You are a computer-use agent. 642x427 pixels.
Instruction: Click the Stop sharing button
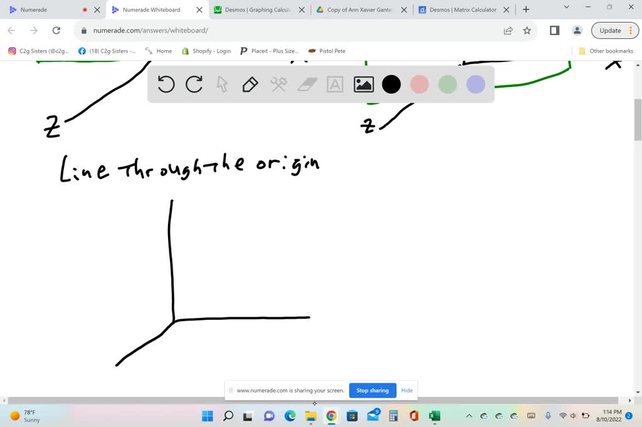[x=372, y=390]
